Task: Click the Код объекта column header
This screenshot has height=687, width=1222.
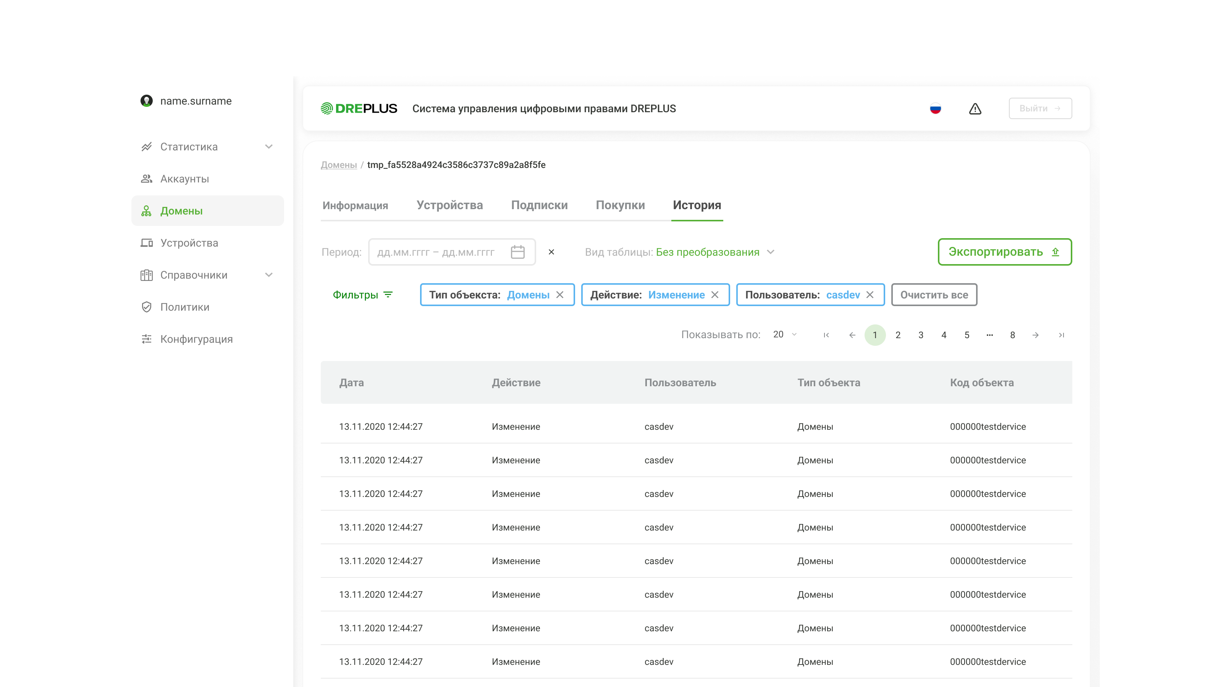Action: click(x=982, y=382)
